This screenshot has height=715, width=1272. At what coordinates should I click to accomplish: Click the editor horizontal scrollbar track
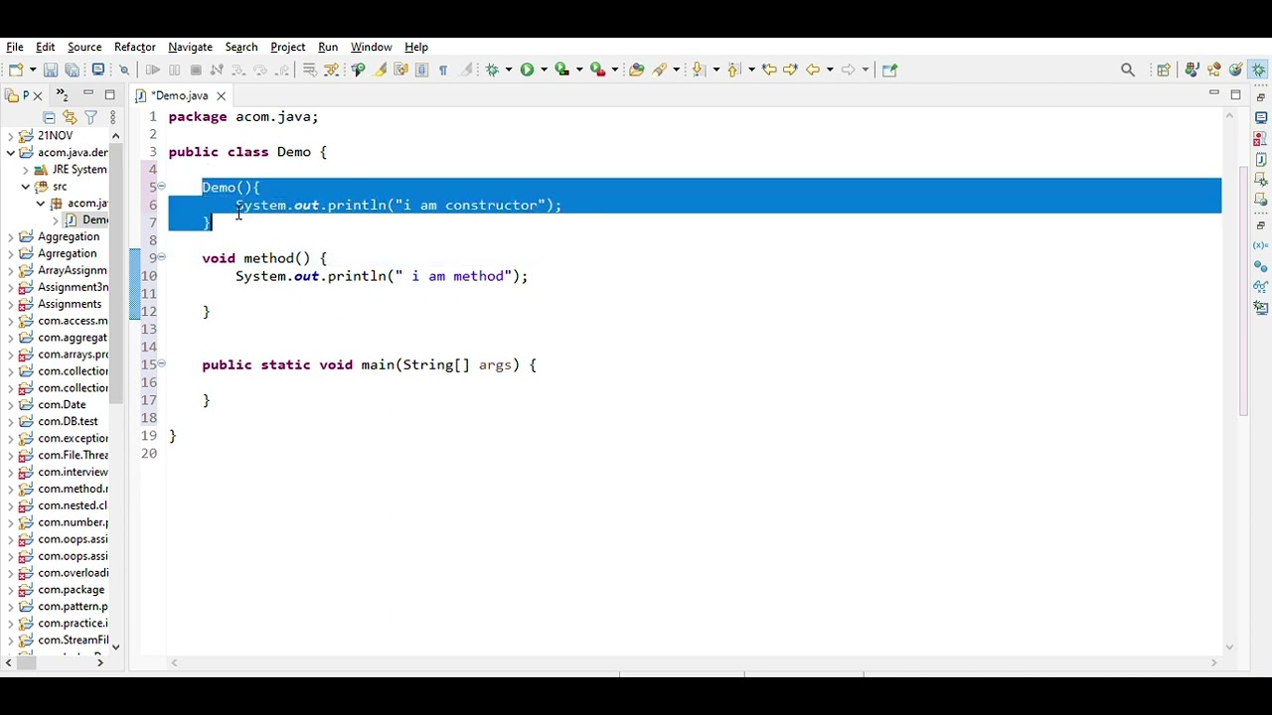tap(694, 663)
